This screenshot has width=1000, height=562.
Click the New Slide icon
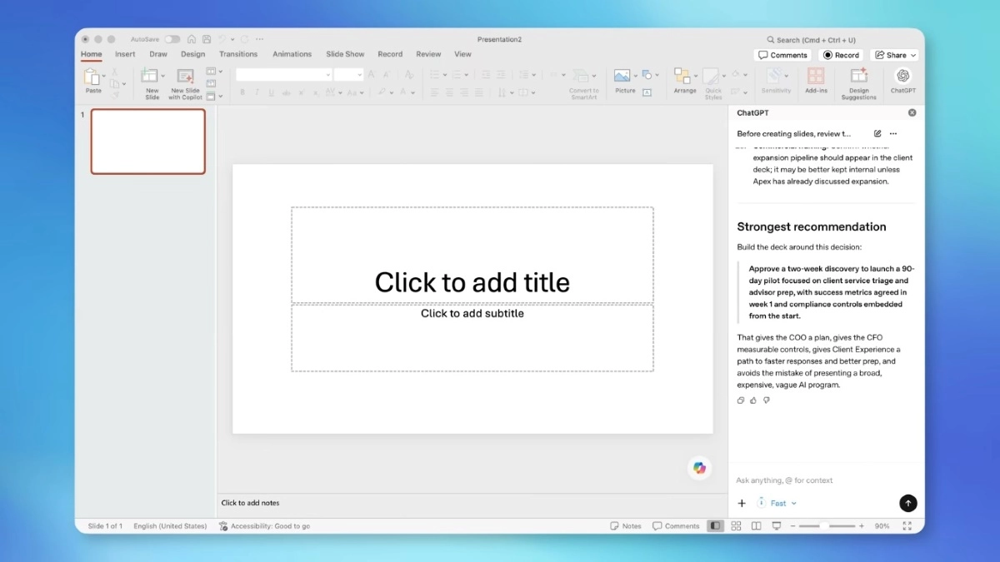click(x=150, y=76)
